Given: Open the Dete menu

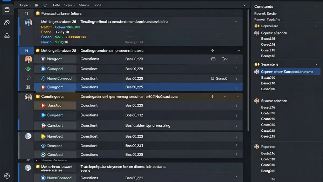Looking at the screenshot, I should pos(57,5).
